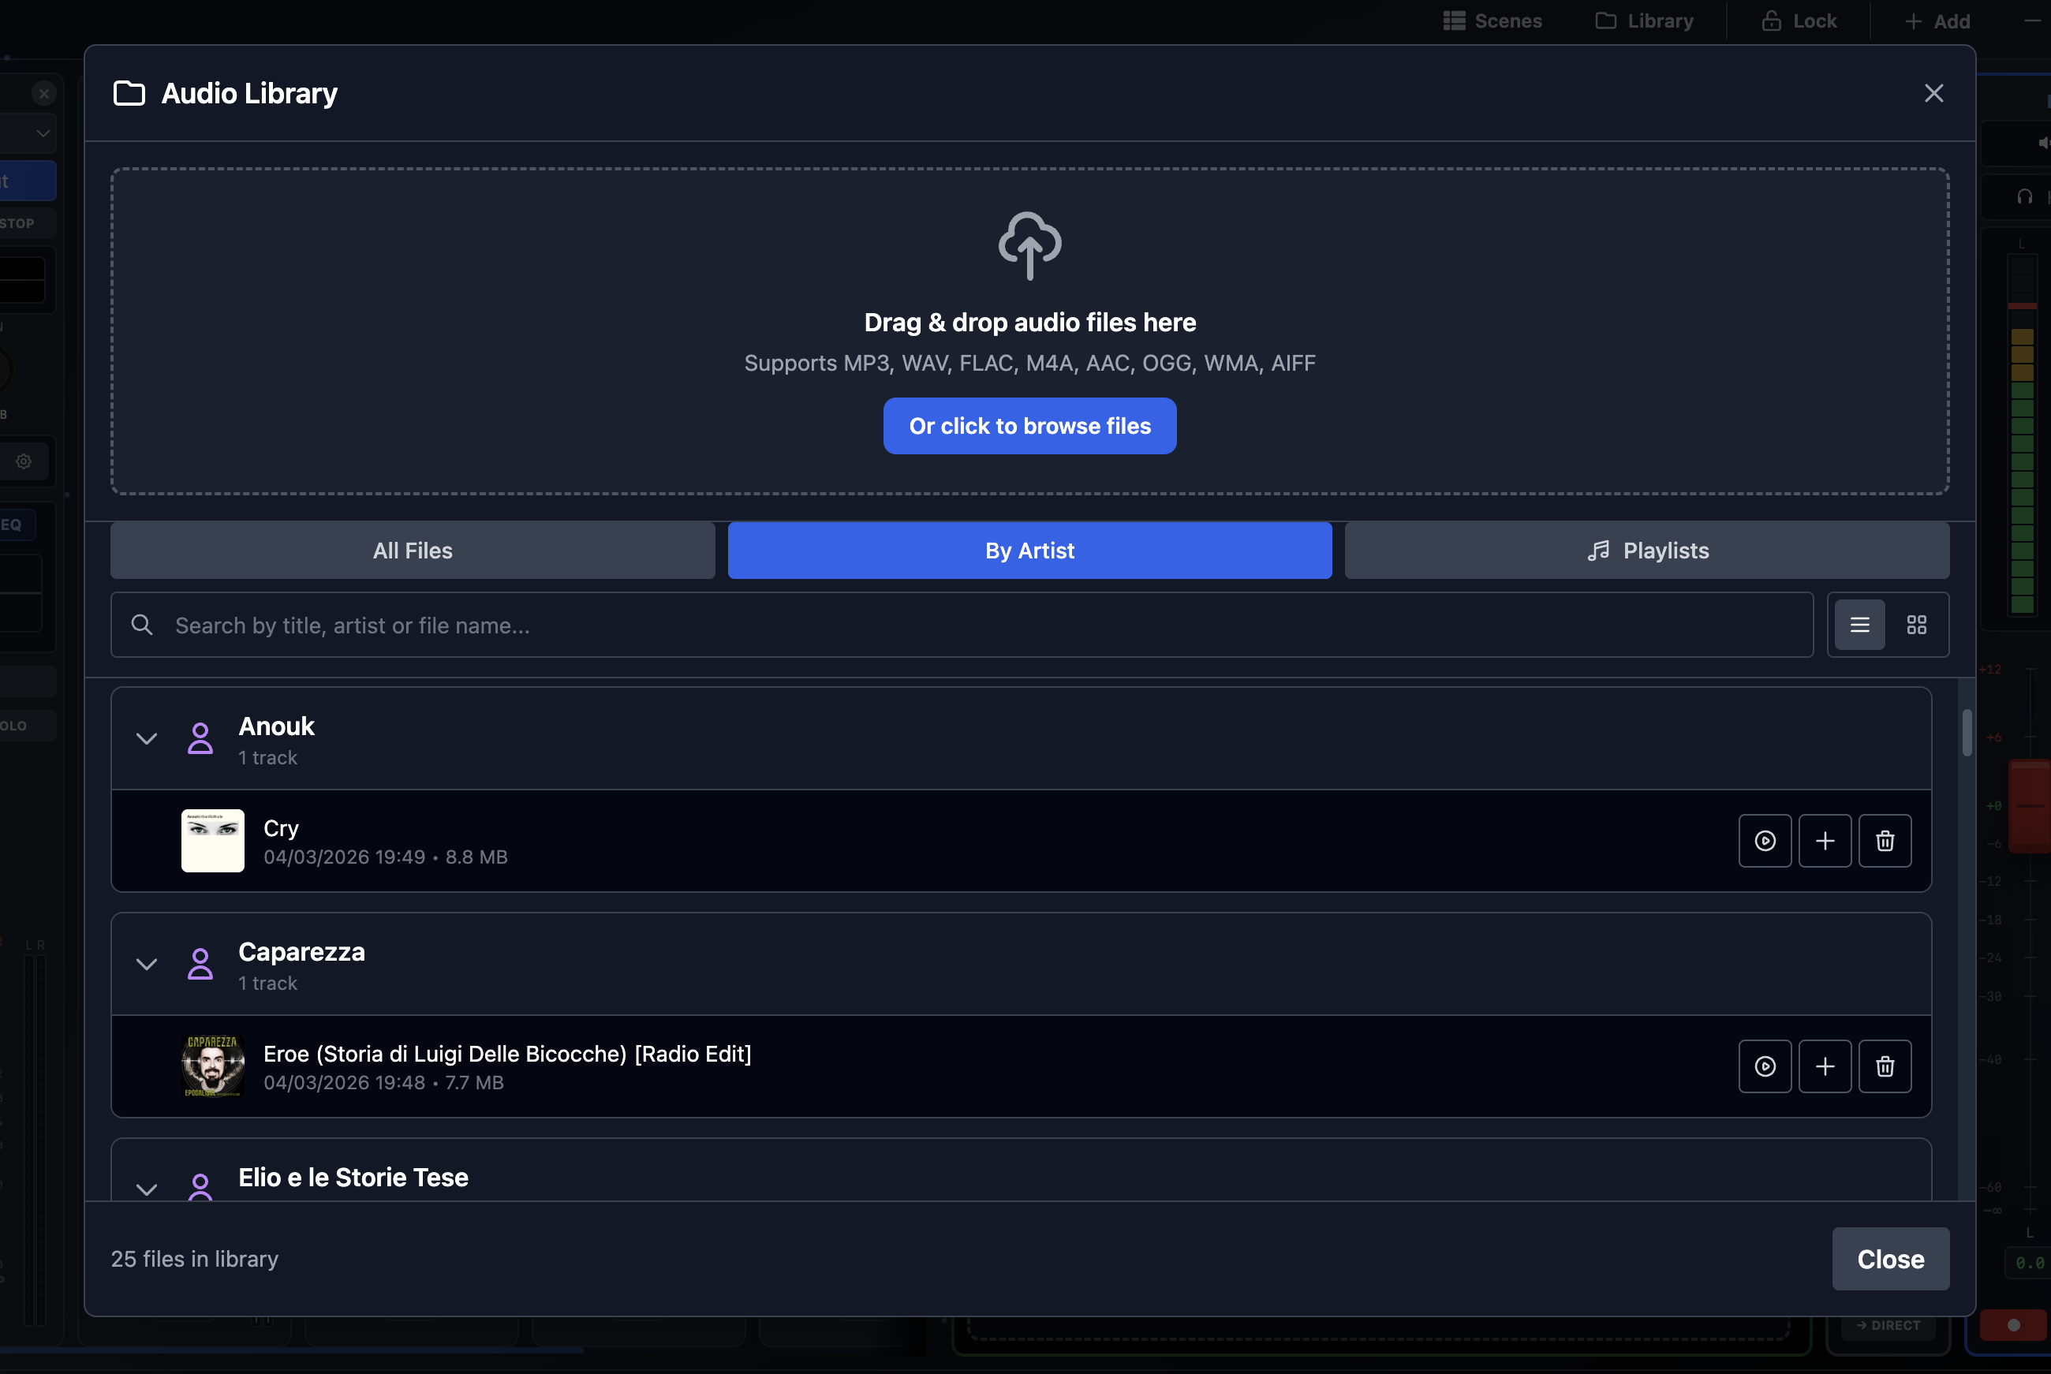The height and width of the screenshot is (1374, 2051).
Task: Delete Cry using the trash icon
Action: [1885, 840]
